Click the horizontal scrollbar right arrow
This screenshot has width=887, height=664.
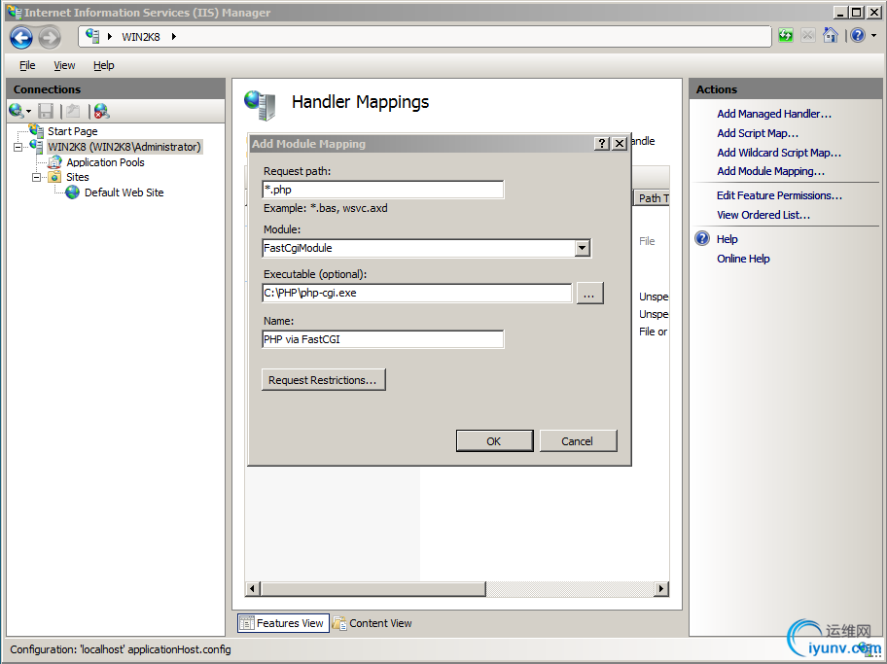[660, 589]
